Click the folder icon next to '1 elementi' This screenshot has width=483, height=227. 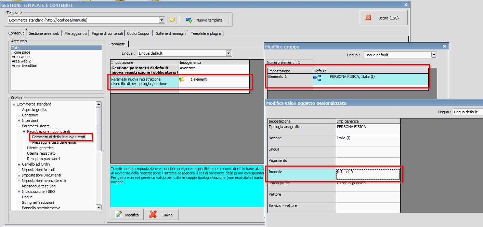coord(182,79)
